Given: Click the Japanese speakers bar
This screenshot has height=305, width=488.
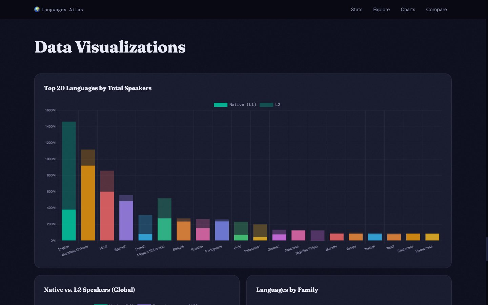Looking at the screenshot, I should pos(299,236).
